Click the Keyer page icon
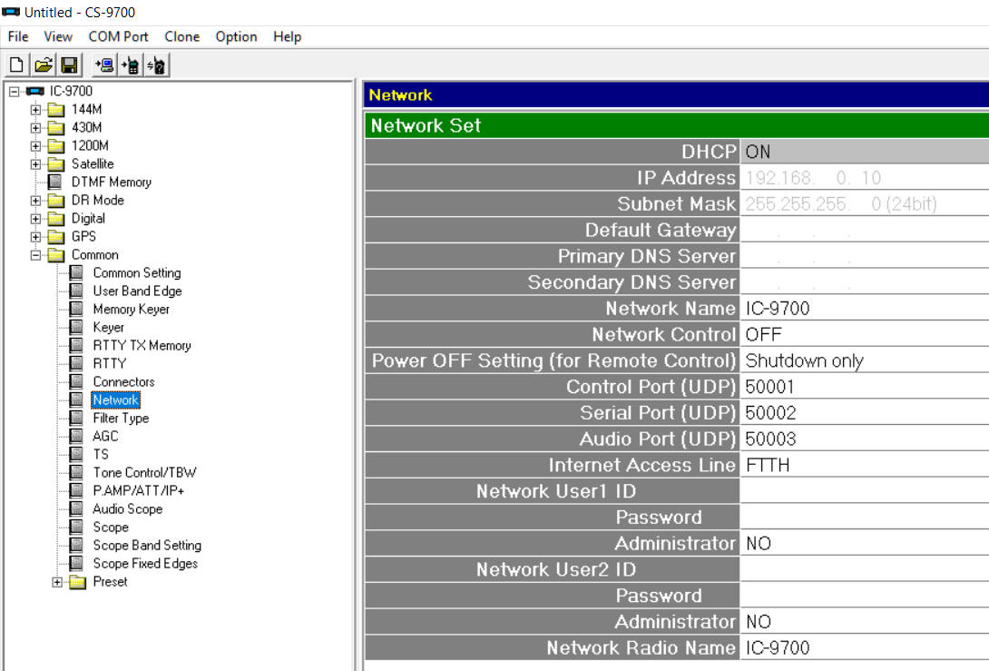The height and width of the screenshot is (671, 989). (x=76, y=327)
